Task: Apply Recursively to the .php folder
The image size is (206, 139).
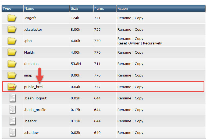Action: (152, 43)
